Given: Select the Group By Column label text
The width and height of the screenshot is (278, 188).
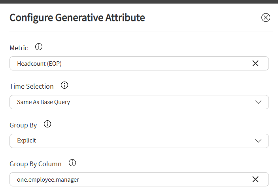Looking at the screenshot, I should coord(36,164).
